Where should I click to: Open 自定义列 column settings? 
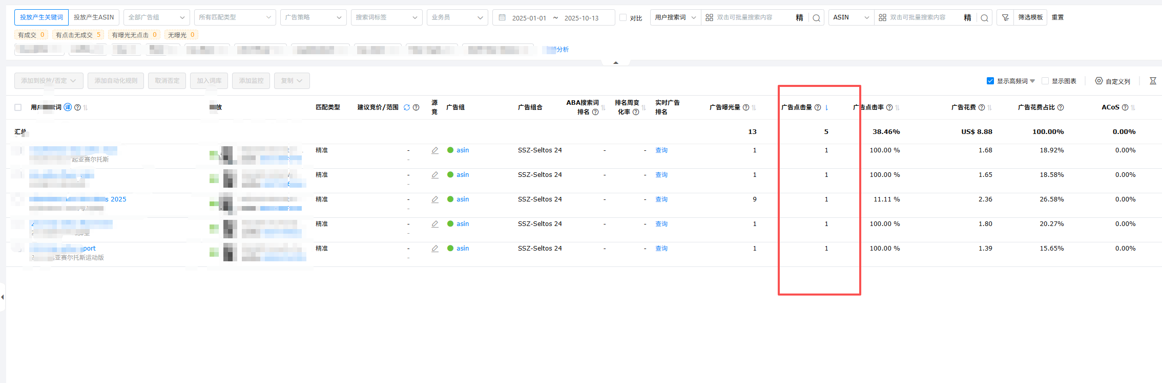(x=1112, y=81)
